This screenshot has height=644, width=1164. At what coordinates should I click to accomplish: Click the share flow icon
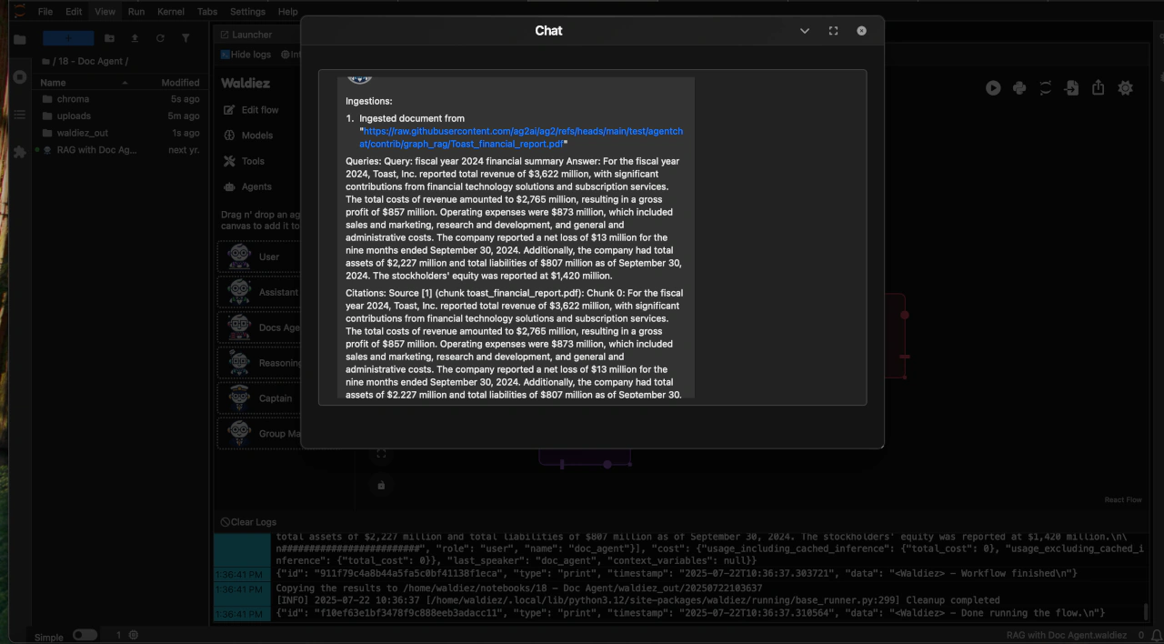1099,88
